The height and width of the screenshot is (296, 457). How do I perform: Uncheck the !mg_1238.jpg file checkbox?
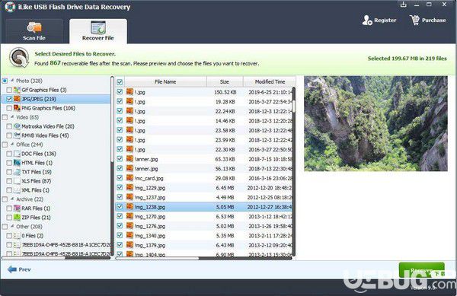[120, 207]
